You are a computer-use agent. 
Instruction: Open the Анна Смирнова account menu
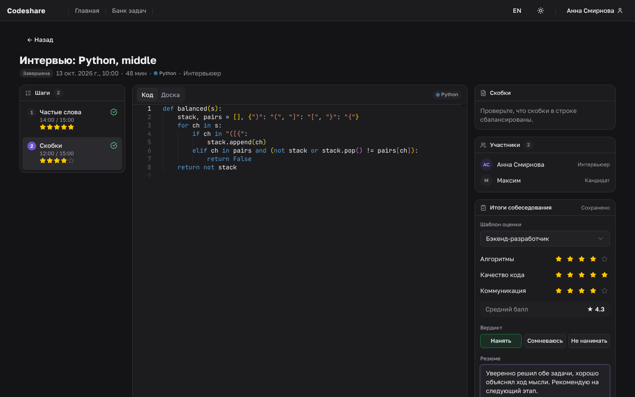594,11
